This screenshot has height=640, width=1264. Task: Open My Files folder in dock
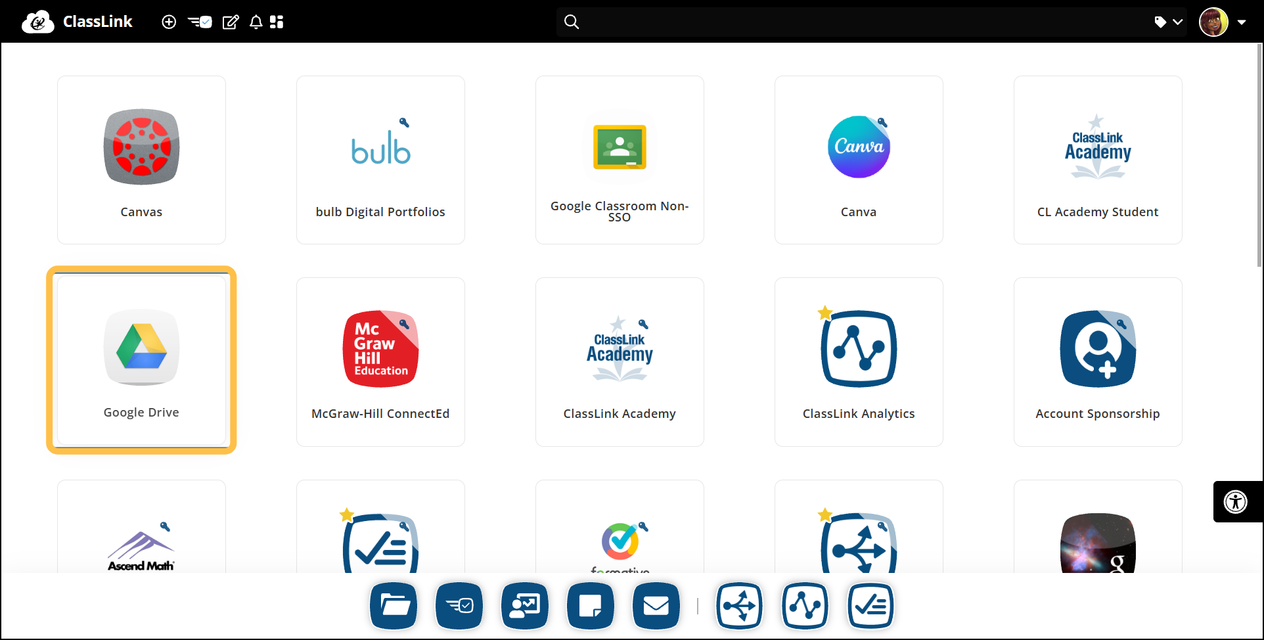click(394, 605)
